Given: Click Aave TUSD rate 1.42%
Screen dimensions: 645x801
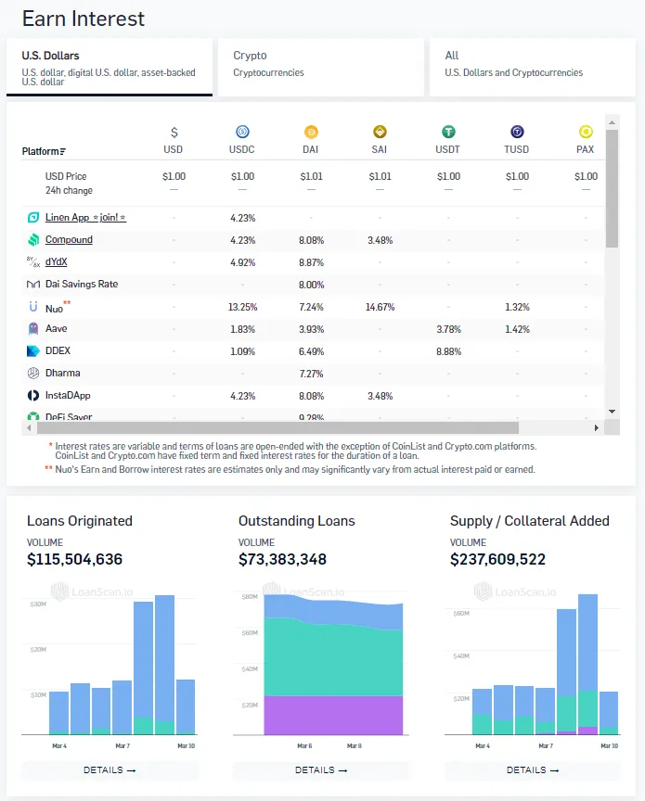Looking at the screenshot, I should [518, 329].
